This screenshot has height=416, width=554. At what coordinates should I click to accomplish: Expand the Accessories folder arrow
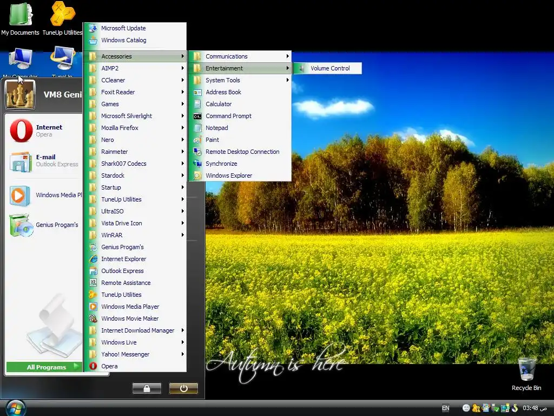tap(183, 56)
